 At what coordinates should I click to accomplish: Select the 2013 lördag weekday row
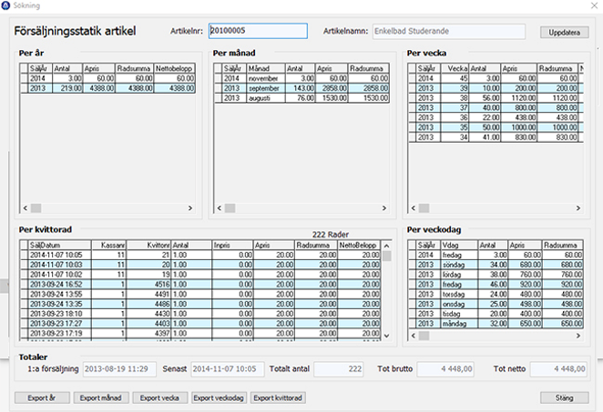[496, 275]
